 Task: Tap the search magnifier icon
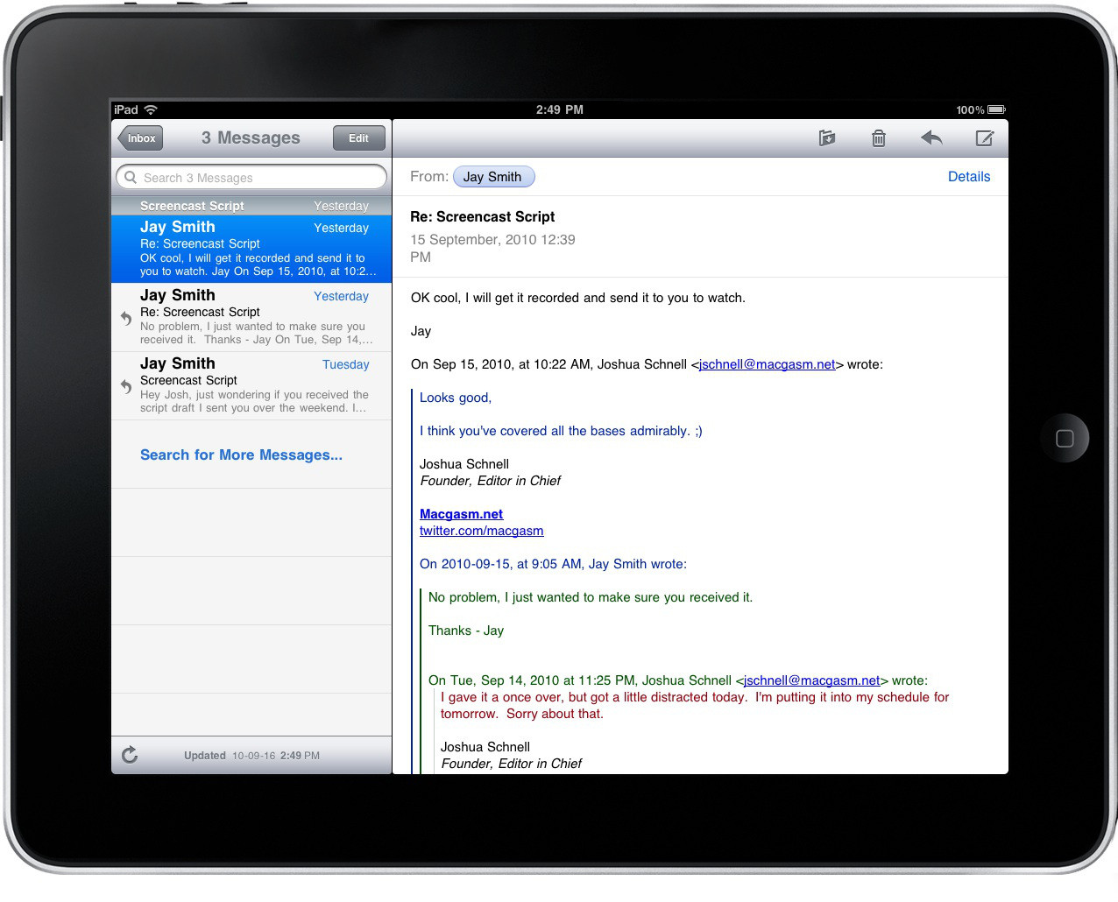click(x=131, y=178)
